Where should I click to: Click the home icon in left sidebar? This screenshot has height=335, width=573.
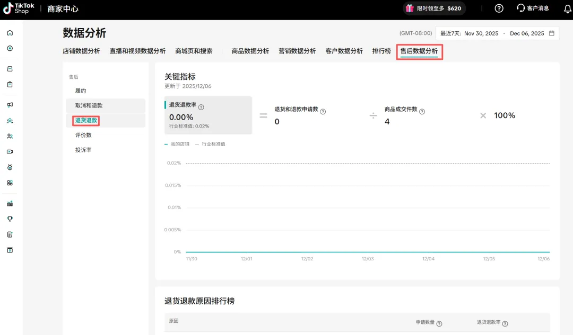click(10, 33)
